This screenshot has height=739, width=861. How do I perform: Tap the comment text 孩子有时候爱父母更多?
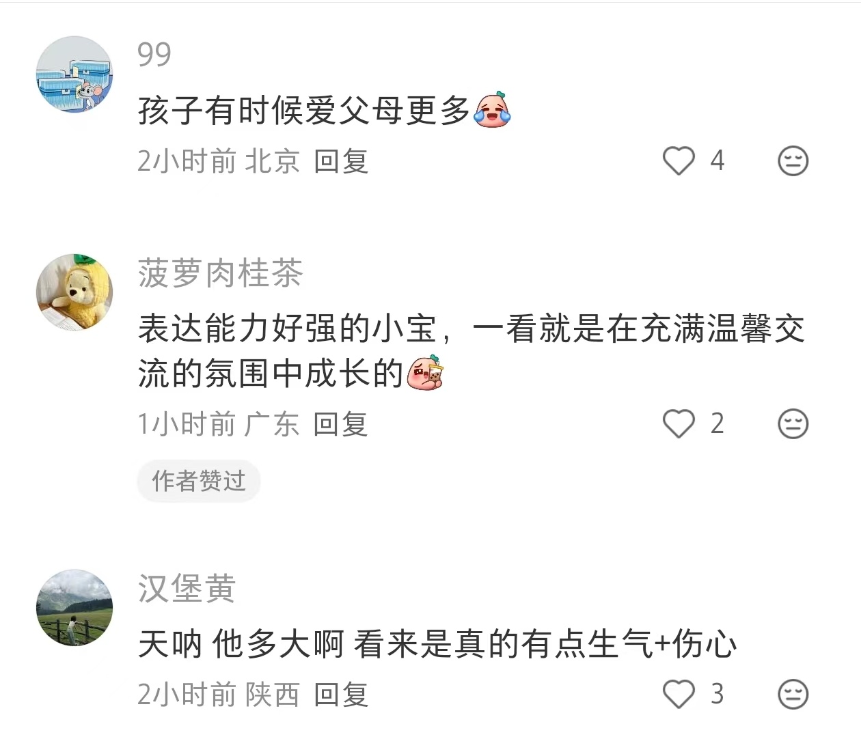pyautogui.click(x=304, y=110)
